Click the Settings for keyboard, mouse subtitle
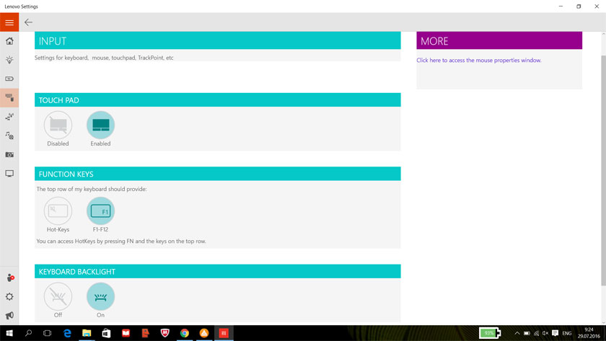The width and height of the screenshot is (606, 341). (x=104, y=58)
